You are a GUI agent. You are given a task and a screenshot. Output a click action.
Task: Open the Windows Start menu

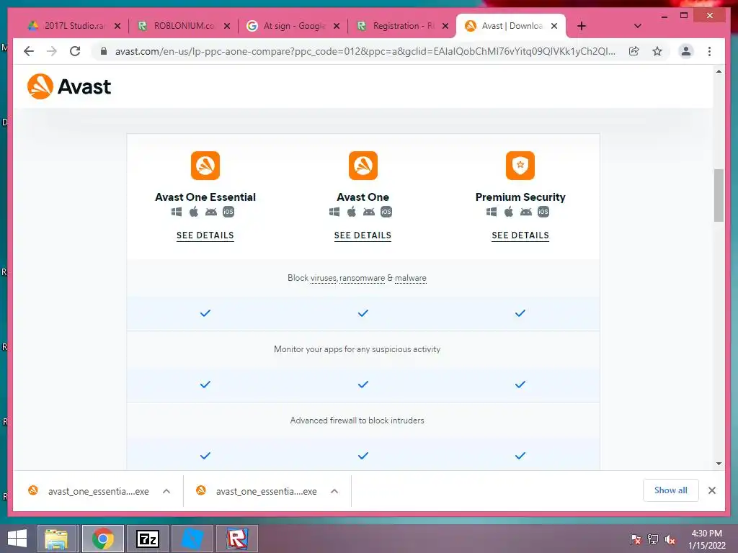click(x=17, y=539)
